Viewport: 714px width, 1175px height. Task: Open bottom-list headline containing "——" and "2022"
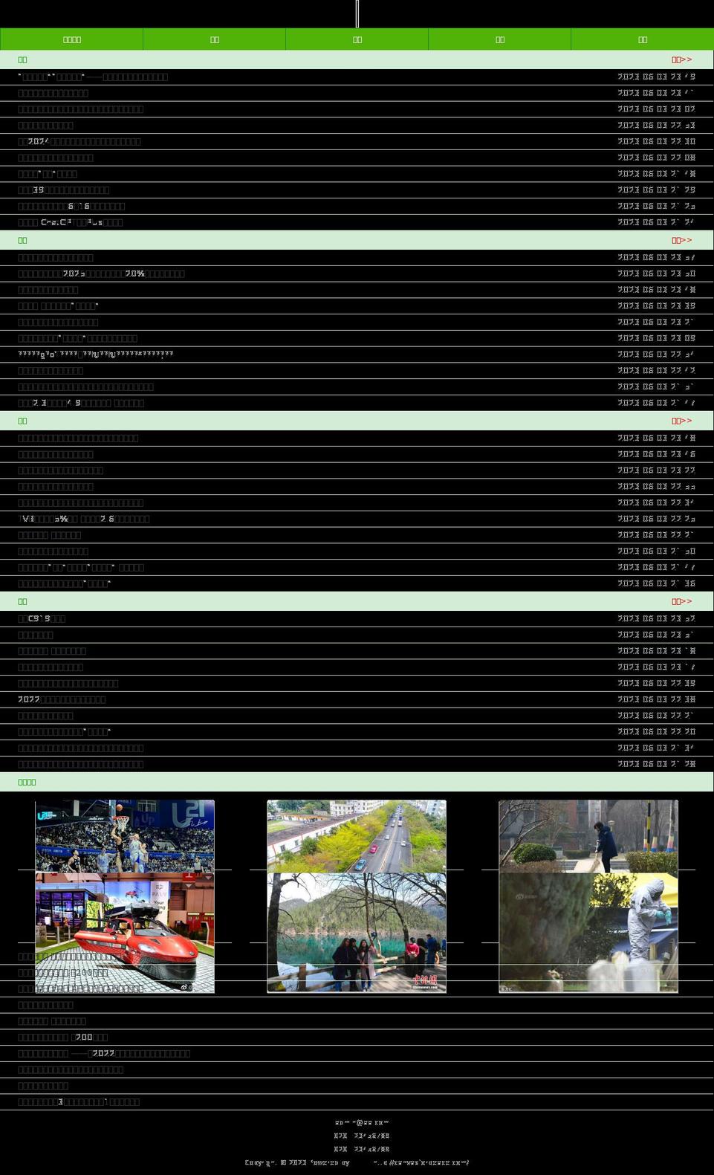(x=104, y=1053)
